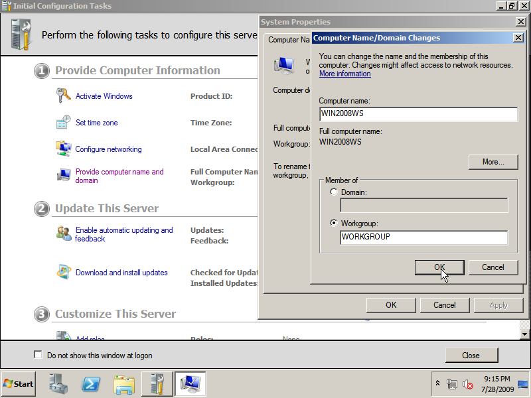Open the More information link
The height and width of the screenshot is (398, 531).
pos(344,74)
